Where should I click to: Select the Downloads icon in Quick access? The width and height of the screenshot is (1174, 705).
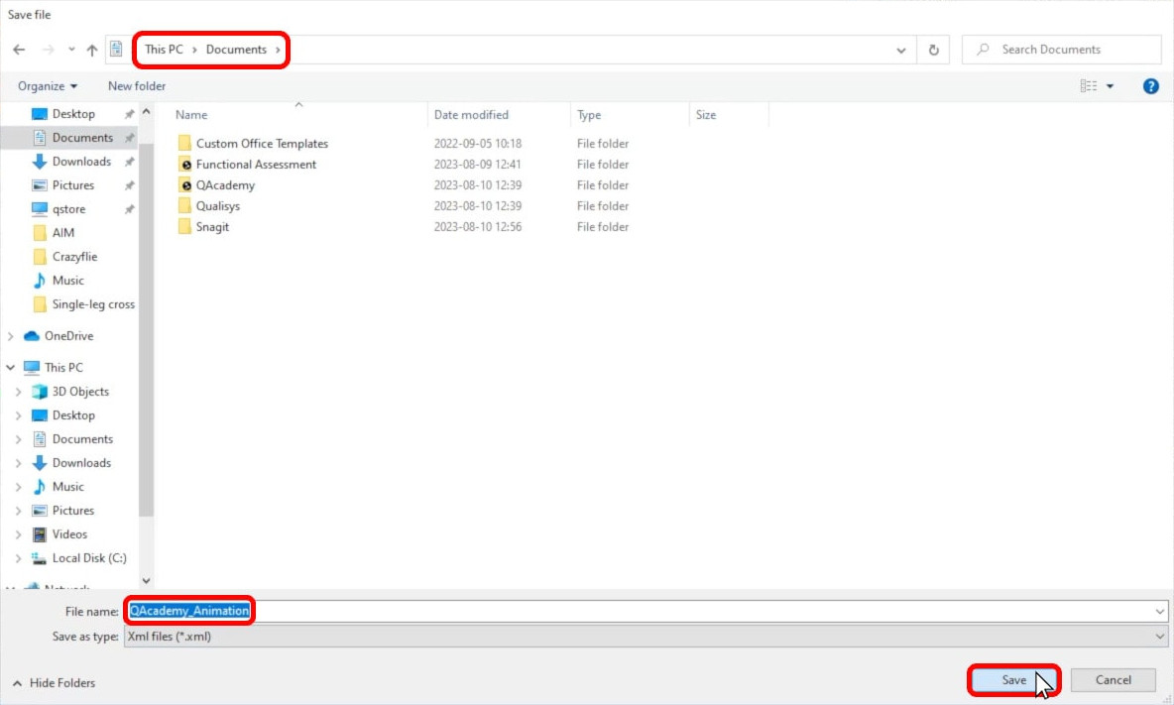click(41, 162)
